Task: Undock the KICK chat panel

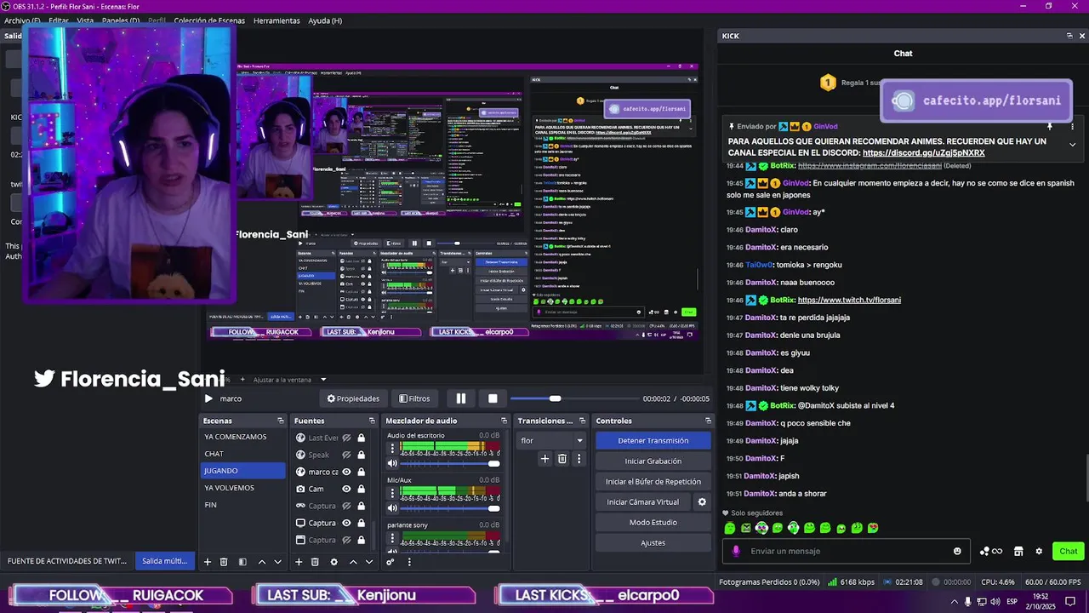Action: pos(1069,36)
